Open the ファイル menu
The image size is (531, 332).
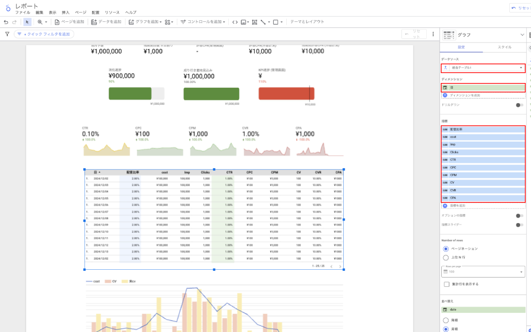pos(22,12)
